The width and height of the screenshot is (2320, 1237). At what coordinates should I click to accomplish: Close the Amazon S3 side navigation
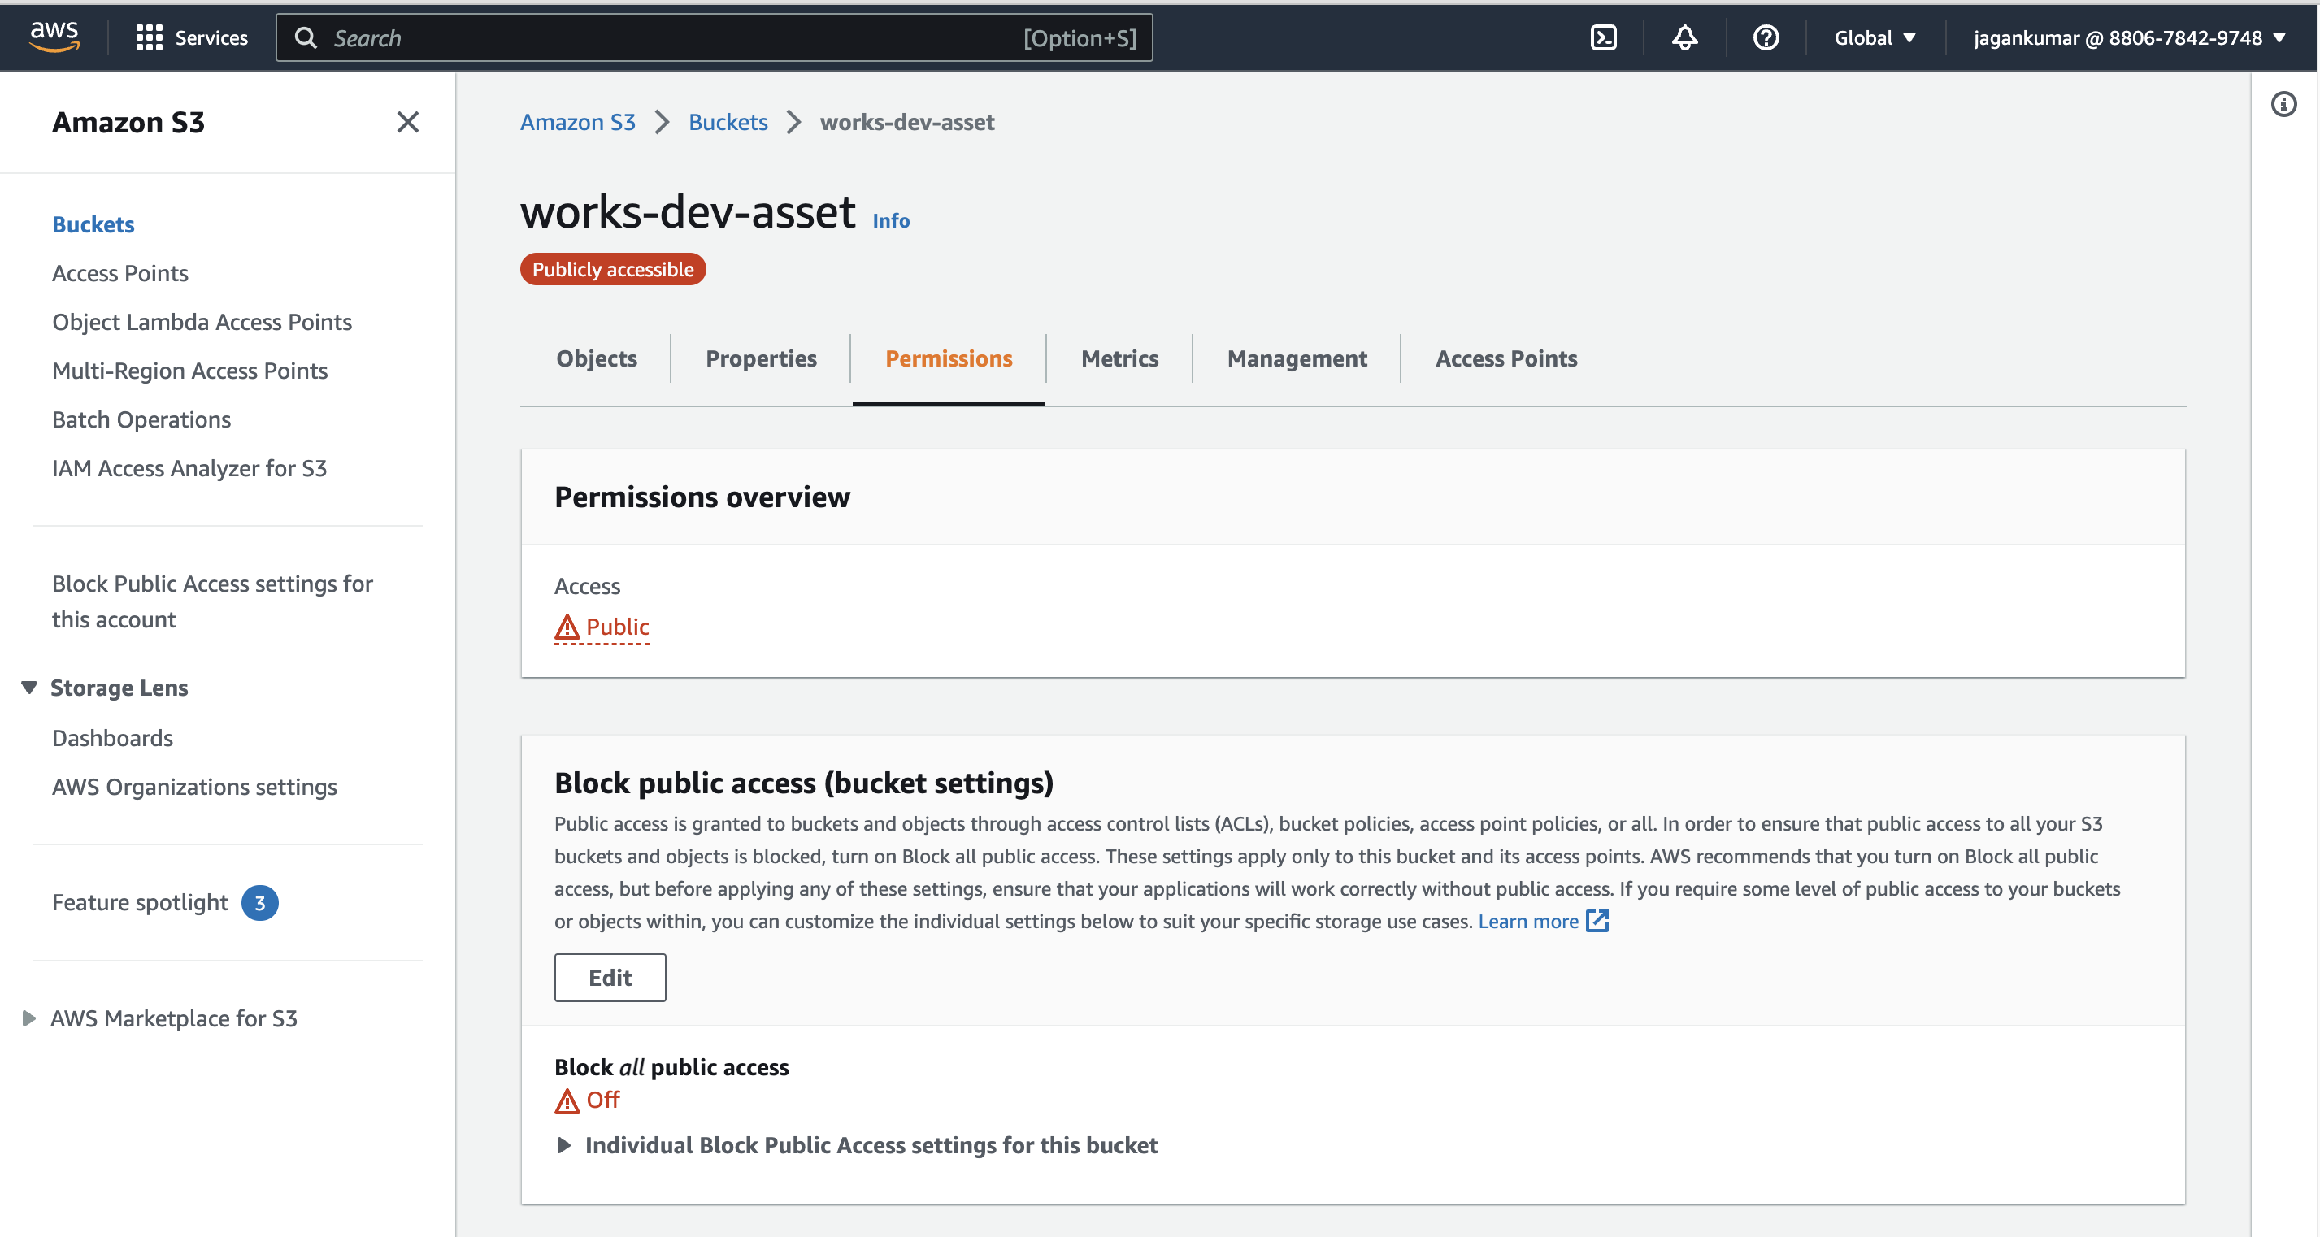407,122
